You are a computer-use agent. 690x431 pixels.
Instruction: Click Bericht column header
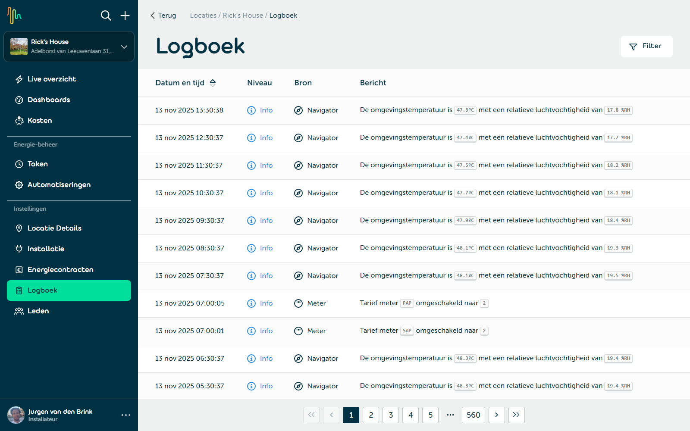[x=373, y=83]
